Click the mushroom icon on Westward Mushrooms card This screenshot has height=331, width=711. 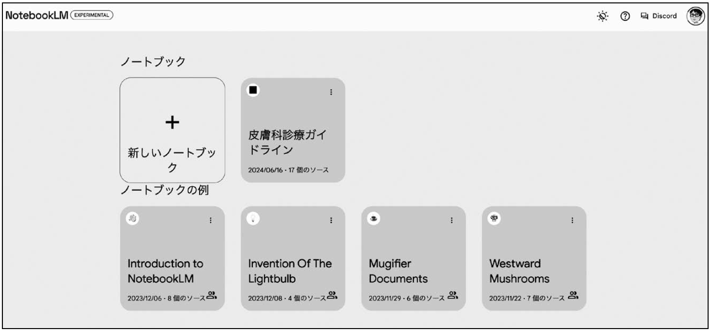[x=494, y=218]
